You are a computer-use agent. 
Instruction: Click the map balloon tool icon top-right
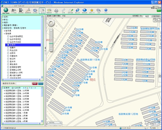tap(155, 20)
